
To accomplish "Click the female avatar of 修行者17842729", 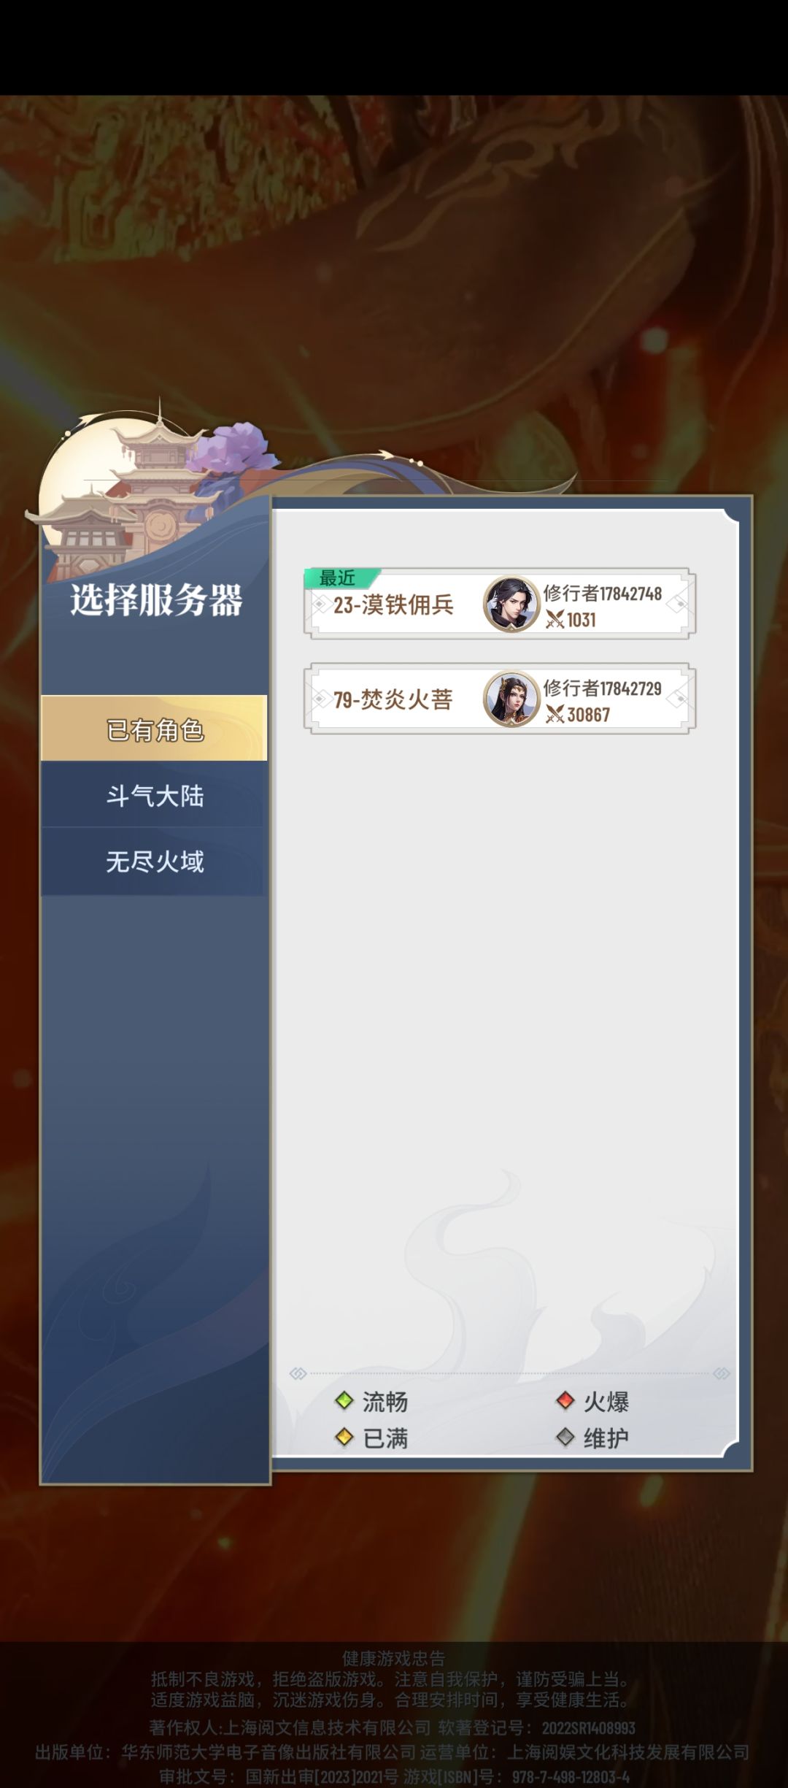I will (x=511, y=699).
